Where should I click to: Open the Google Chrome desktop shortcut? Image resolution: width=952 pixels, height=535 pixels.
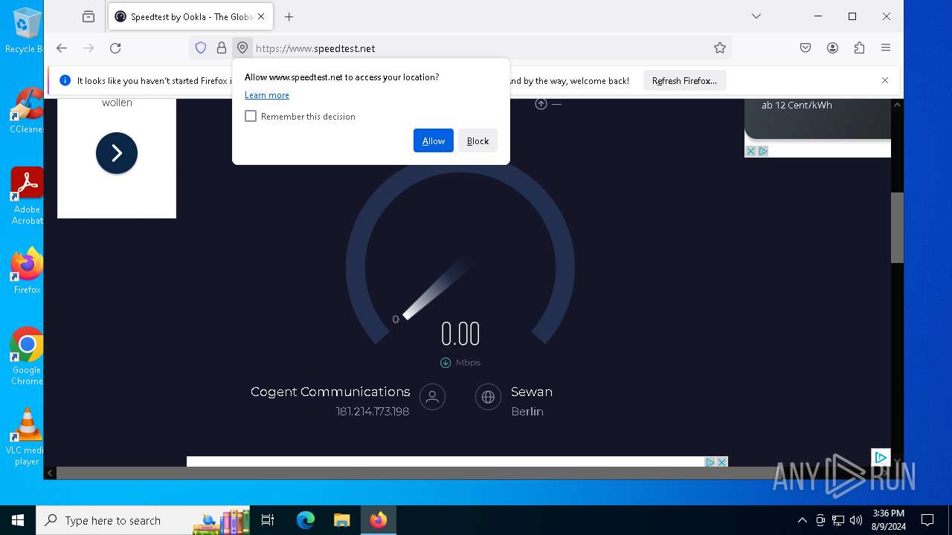(27, 356)
